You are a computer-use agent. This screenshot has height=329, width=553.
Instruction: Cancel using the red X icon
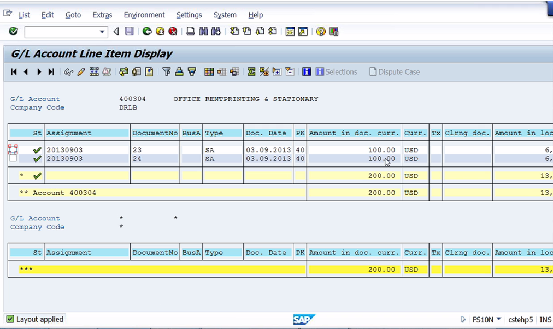[x=173, y=31]
